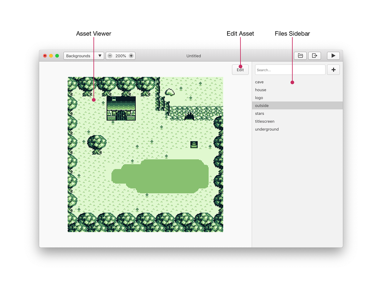382x281 pixels.
Task: Select the cave background file
Action: pos(298,82)
